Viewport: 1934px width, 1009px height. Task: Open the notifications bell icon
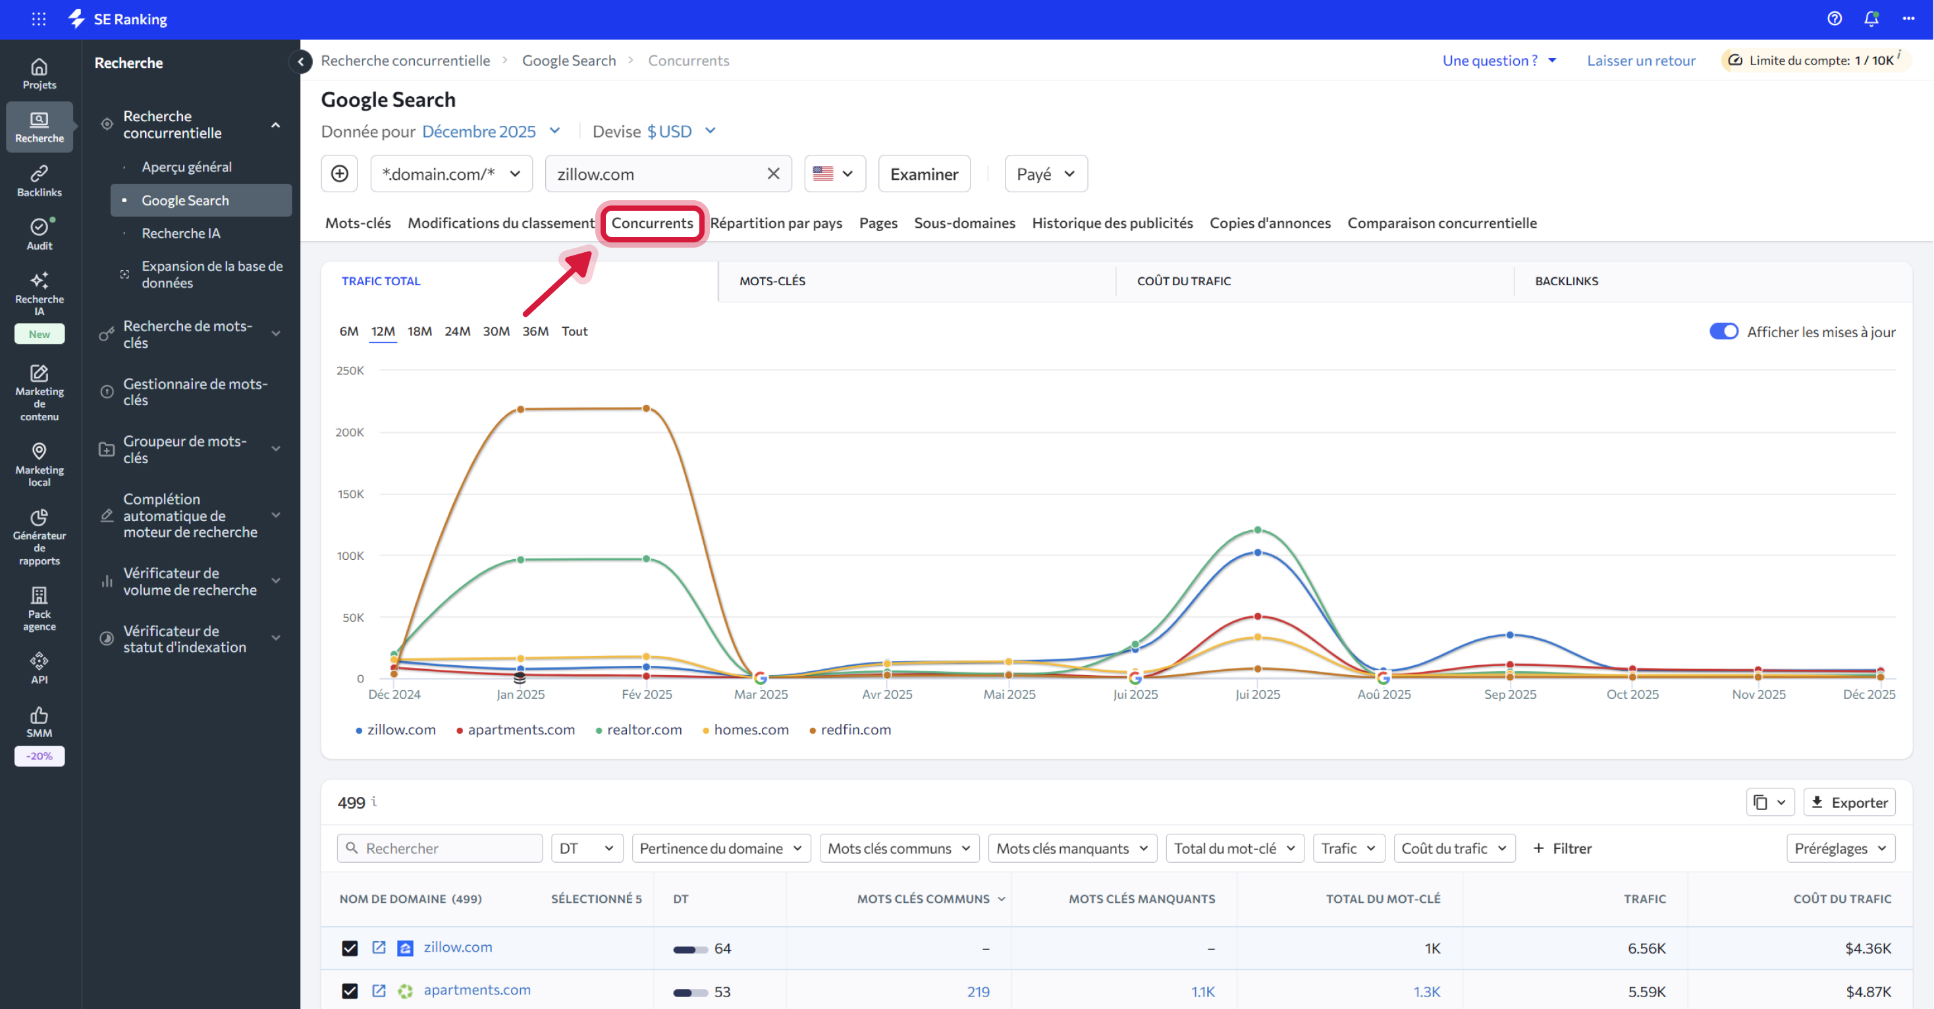(1871, 18)
